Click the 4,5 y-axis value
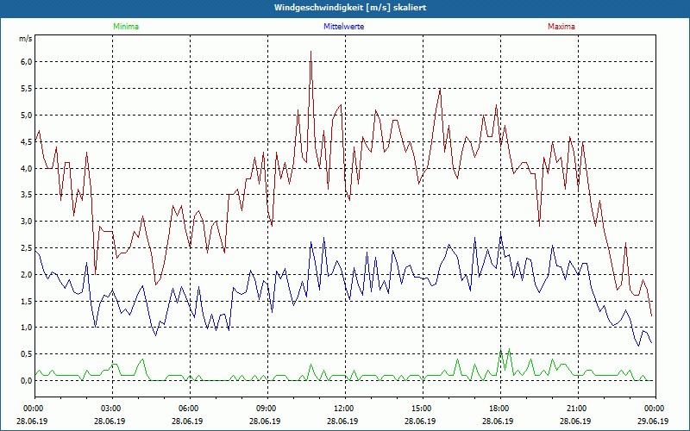 click(x=27, y=141)
